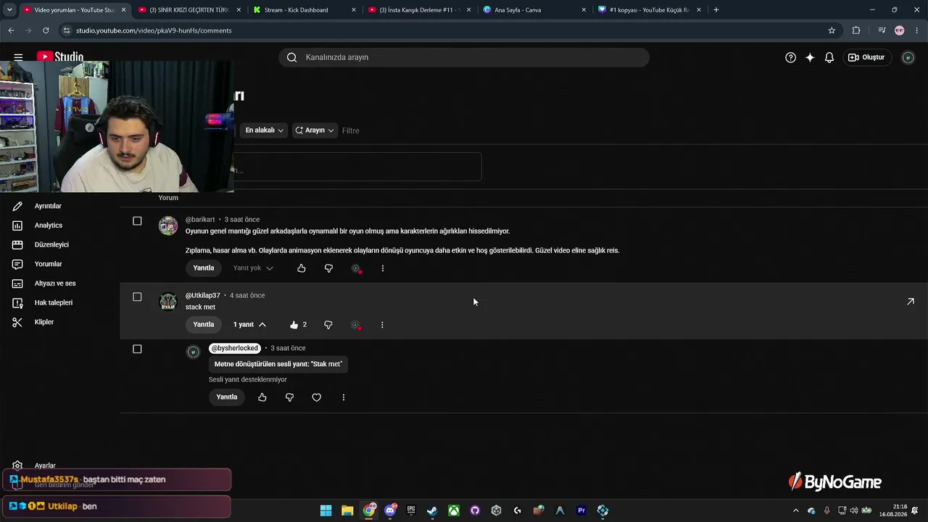Open the channel account avatar menu

coord(908,57)
